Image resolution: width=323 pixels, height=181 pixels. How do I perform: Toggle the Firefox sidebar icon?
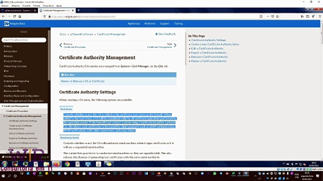click(x=308, y=16)
